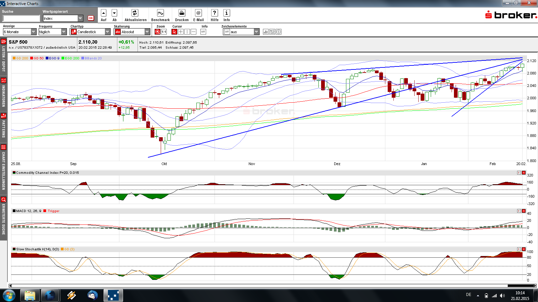The width and height of the screenshot is (538, 302).
Task: Toggle GD 50 moving average legend
Action: pyautogui.click(x=37, y=58)
